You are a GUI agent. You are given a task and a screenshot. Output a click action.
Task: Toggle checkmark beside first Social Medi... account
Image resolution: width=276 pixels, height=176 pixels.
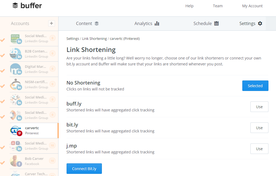[x=3, y=40]
